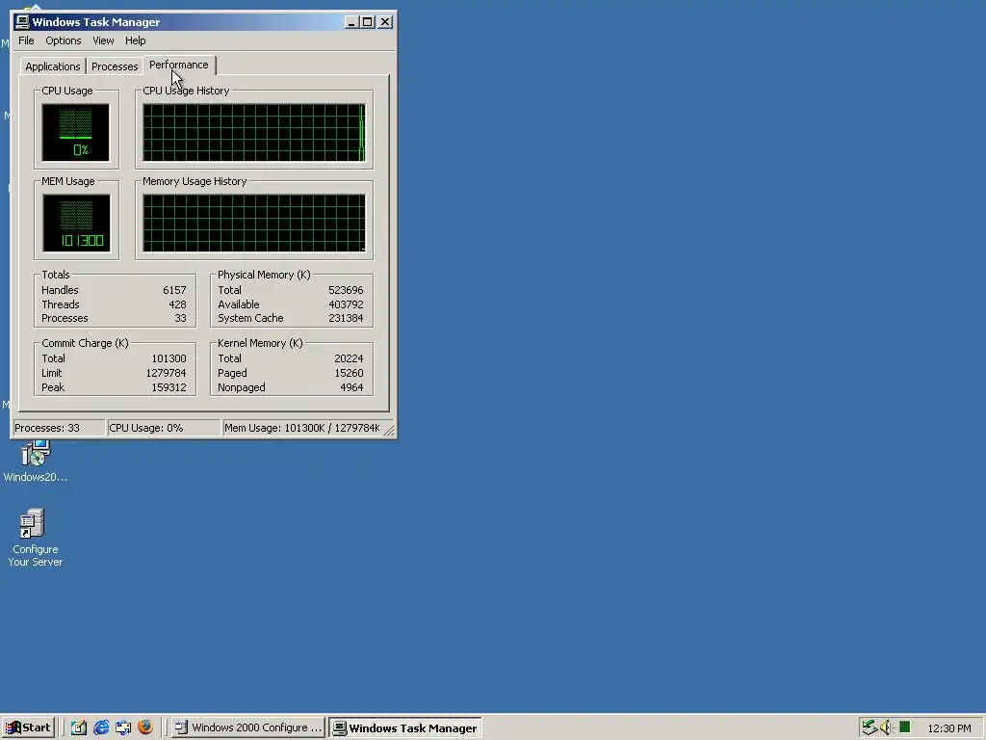Maximize the Task Manager window
This screenshot has height=740, width=986.
pos(367,22)
